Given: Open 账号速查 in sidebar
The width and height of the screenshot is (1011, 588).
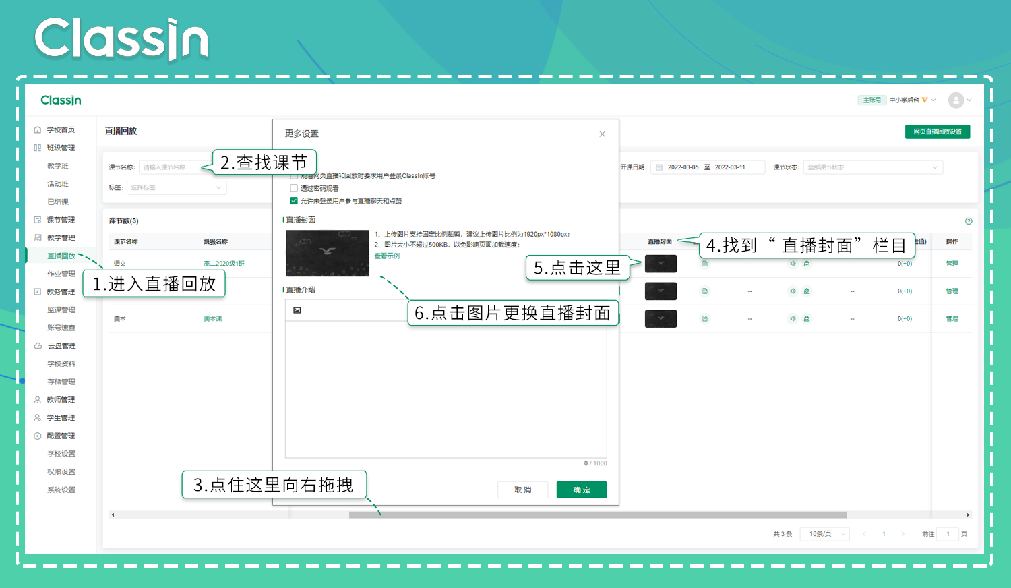Looking at the screenshot, I should pyautogui.click(x=61, y=328).
